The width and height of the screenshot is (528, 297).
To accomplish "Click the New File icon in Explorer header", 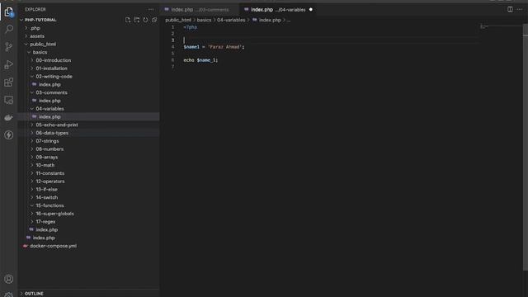I will pyautogui.click(x=128, y=20).
